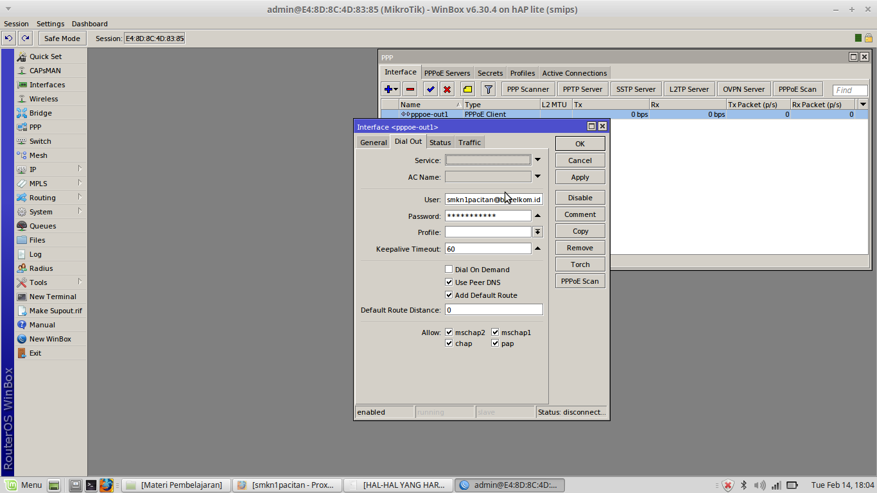The width and height of the screenshot is (877, 493).
Task: Launch New Terminal from sidebar
Action: click(53, 297)
